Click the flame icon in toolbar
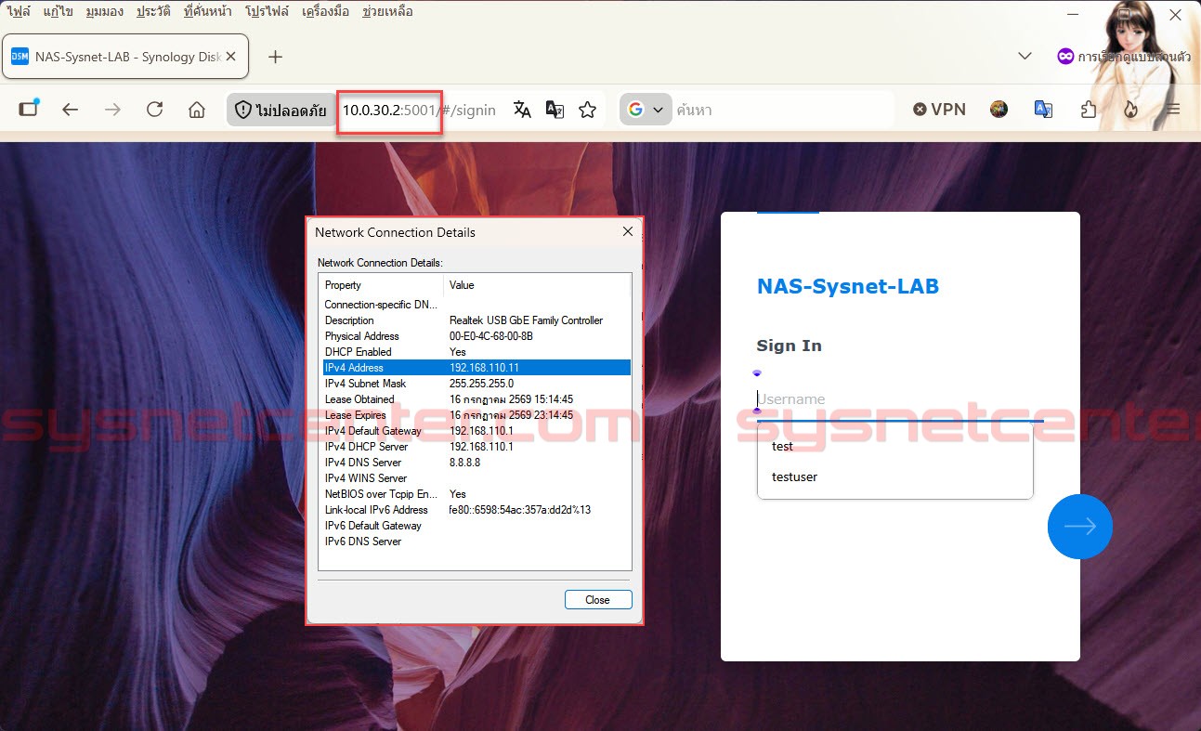Screen dimensions: 1201x731 coord(1130,110)
